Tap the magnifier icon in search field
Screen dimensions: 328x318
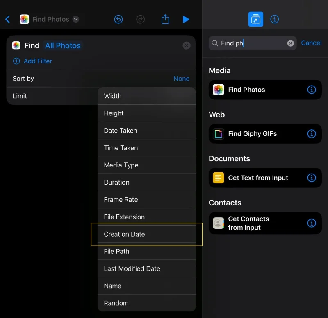coord(215,43)
